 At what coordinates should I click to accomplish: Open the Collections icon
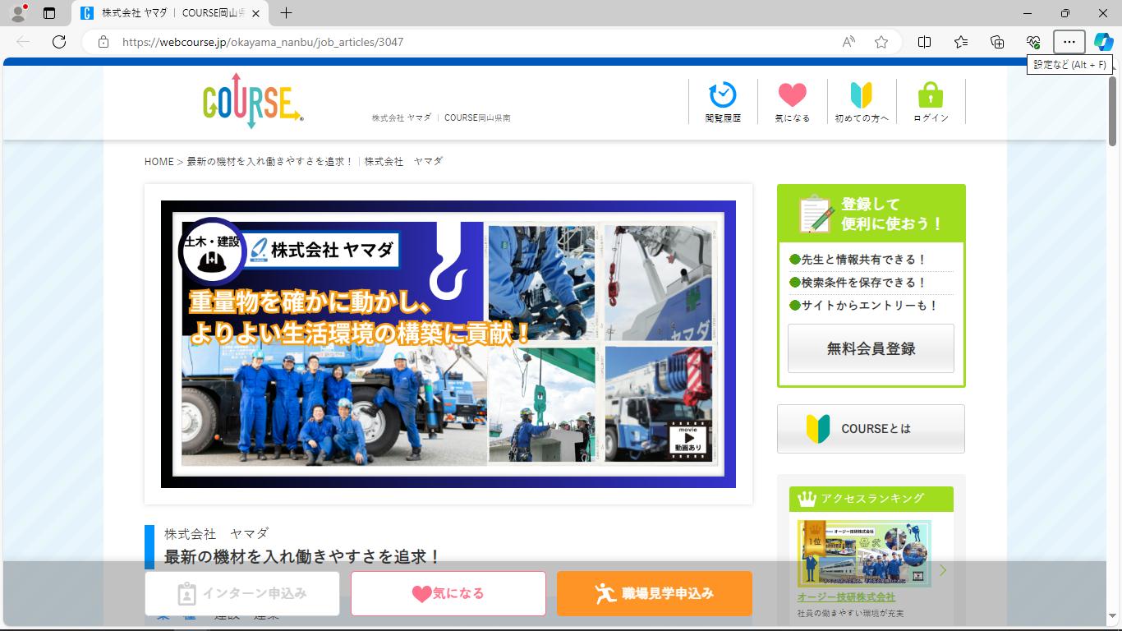tap(997, 42)
